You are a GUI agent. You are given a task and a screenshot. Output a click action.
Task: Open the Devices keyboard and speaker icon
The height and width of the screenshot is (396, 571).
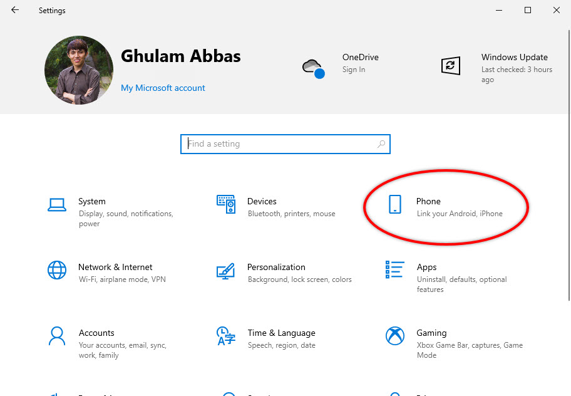(x=226, y=204)
